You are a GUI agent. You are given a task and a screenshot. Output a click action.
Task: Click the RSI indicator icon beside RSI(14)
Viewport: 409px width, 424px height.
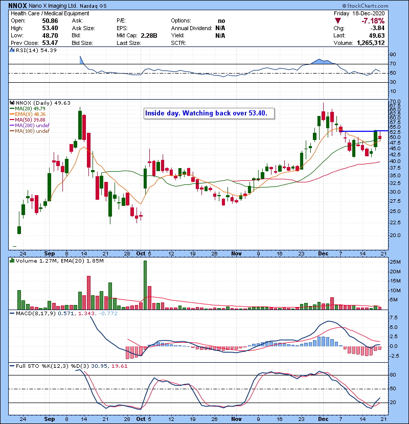12,50
